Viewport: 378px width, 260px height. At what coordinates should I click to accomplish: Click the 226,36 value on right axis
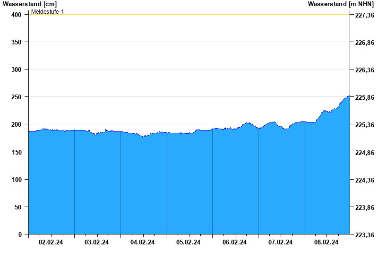pyautogui.click(x=364, y=70)
